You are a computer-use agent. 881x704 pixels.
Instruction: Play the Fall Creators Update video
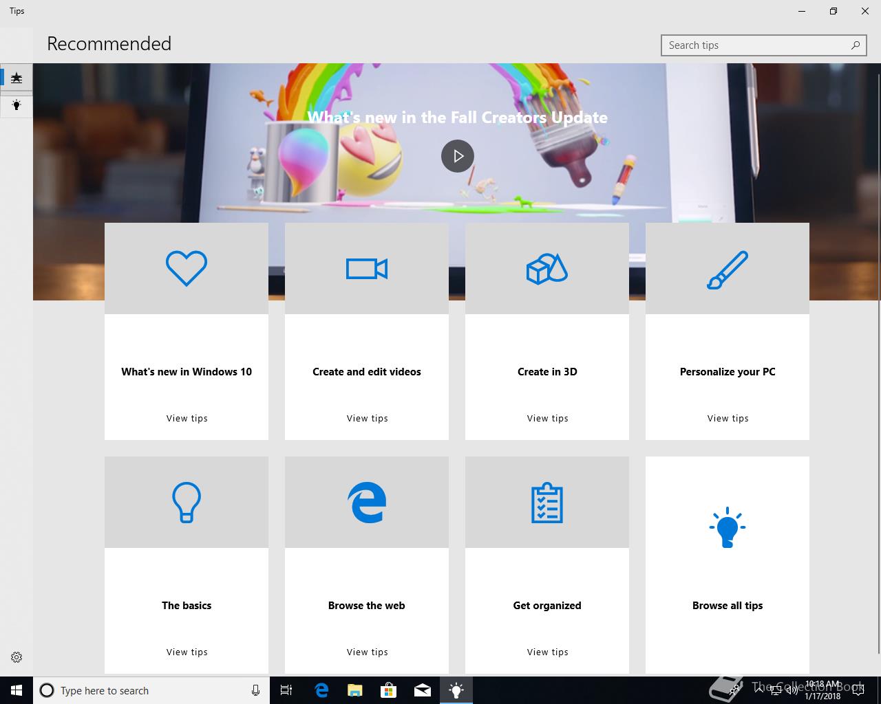(458, 156)
